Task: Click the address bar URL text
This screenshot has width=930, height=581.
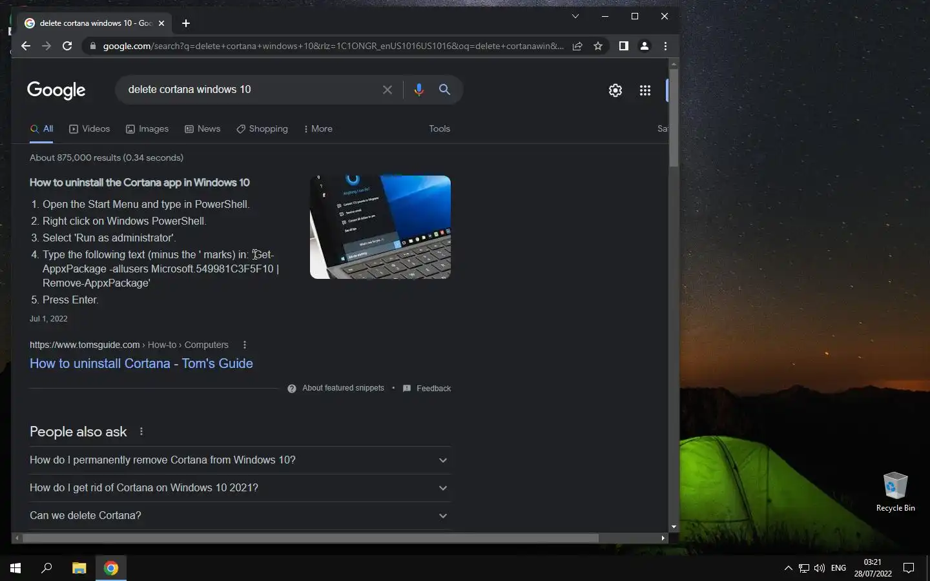Action: (333, 46)
